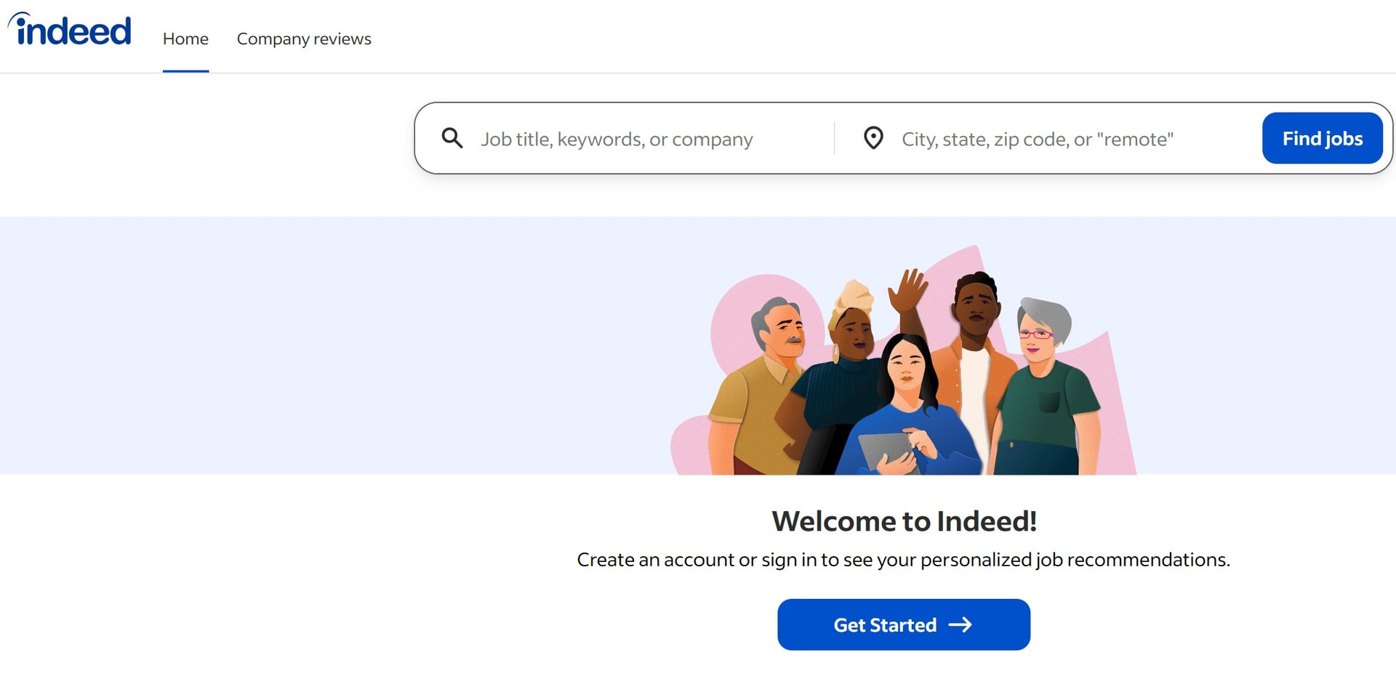Click the Get Started button
Viewport: 1396px width, 679px height.
coord(904,624)
